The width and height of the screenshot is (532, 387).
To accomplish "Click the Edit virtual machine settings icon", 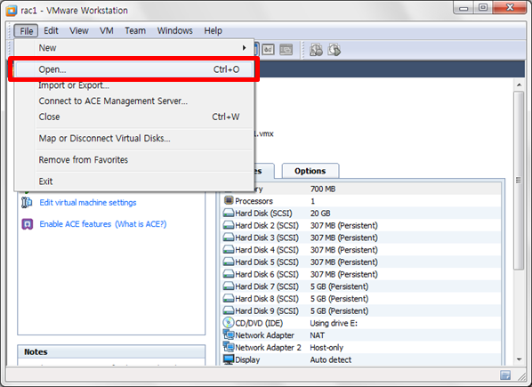I will tap(27, 202).
